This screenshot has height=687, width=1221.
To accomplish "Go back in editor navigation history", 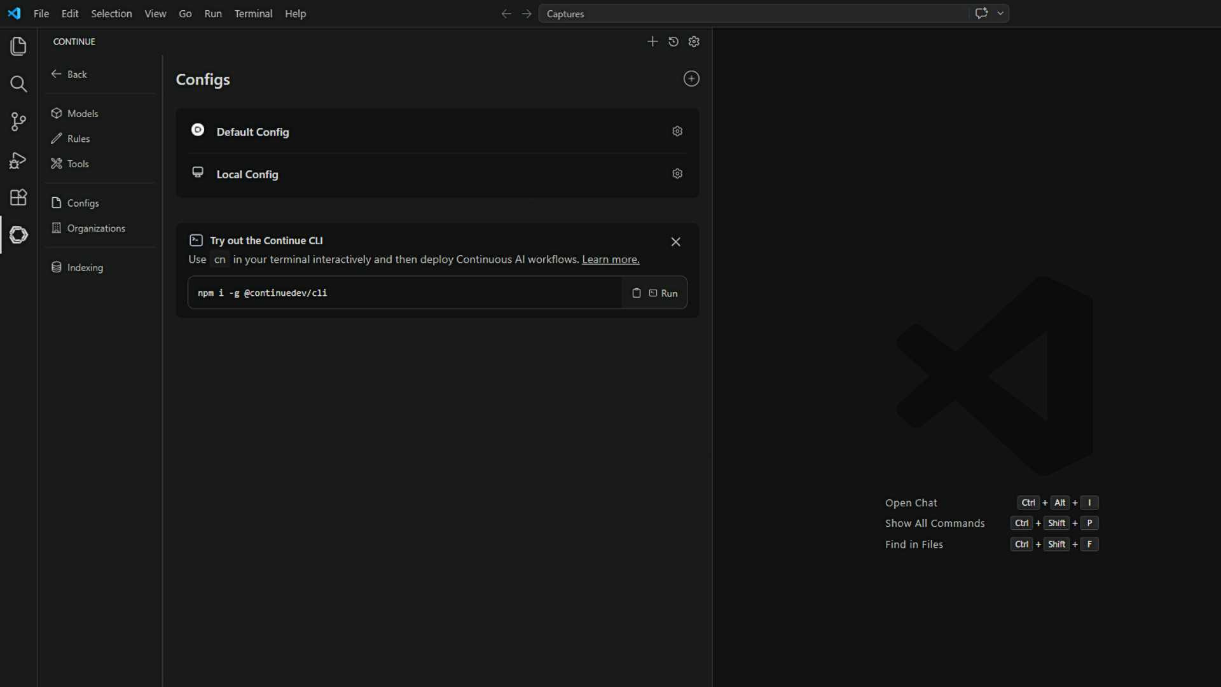I will [506, 14].
